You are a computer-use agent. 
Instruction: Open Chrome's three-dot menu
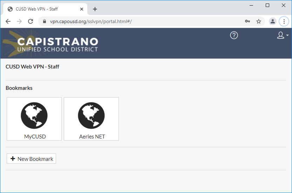[284, 21]
